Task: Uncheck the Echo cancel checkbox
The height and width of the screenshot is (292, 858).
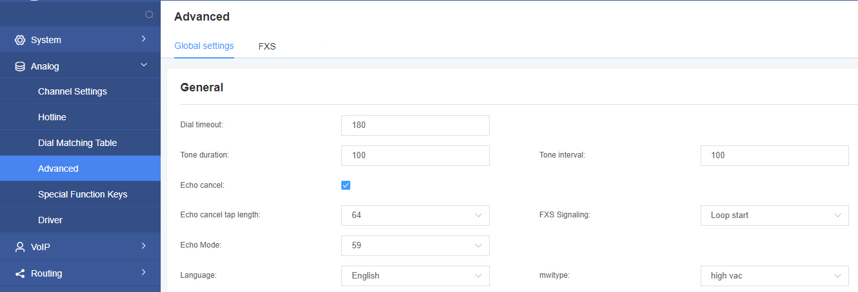Action: coord(346,185)
